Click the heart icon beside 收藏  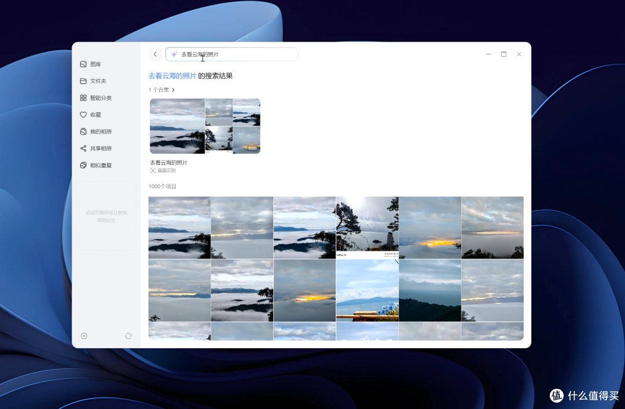[83, 115]
